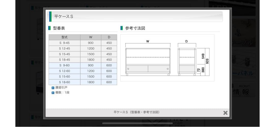Select model cell S 9-45
275x127 pixels.
[x=64, y=43]
